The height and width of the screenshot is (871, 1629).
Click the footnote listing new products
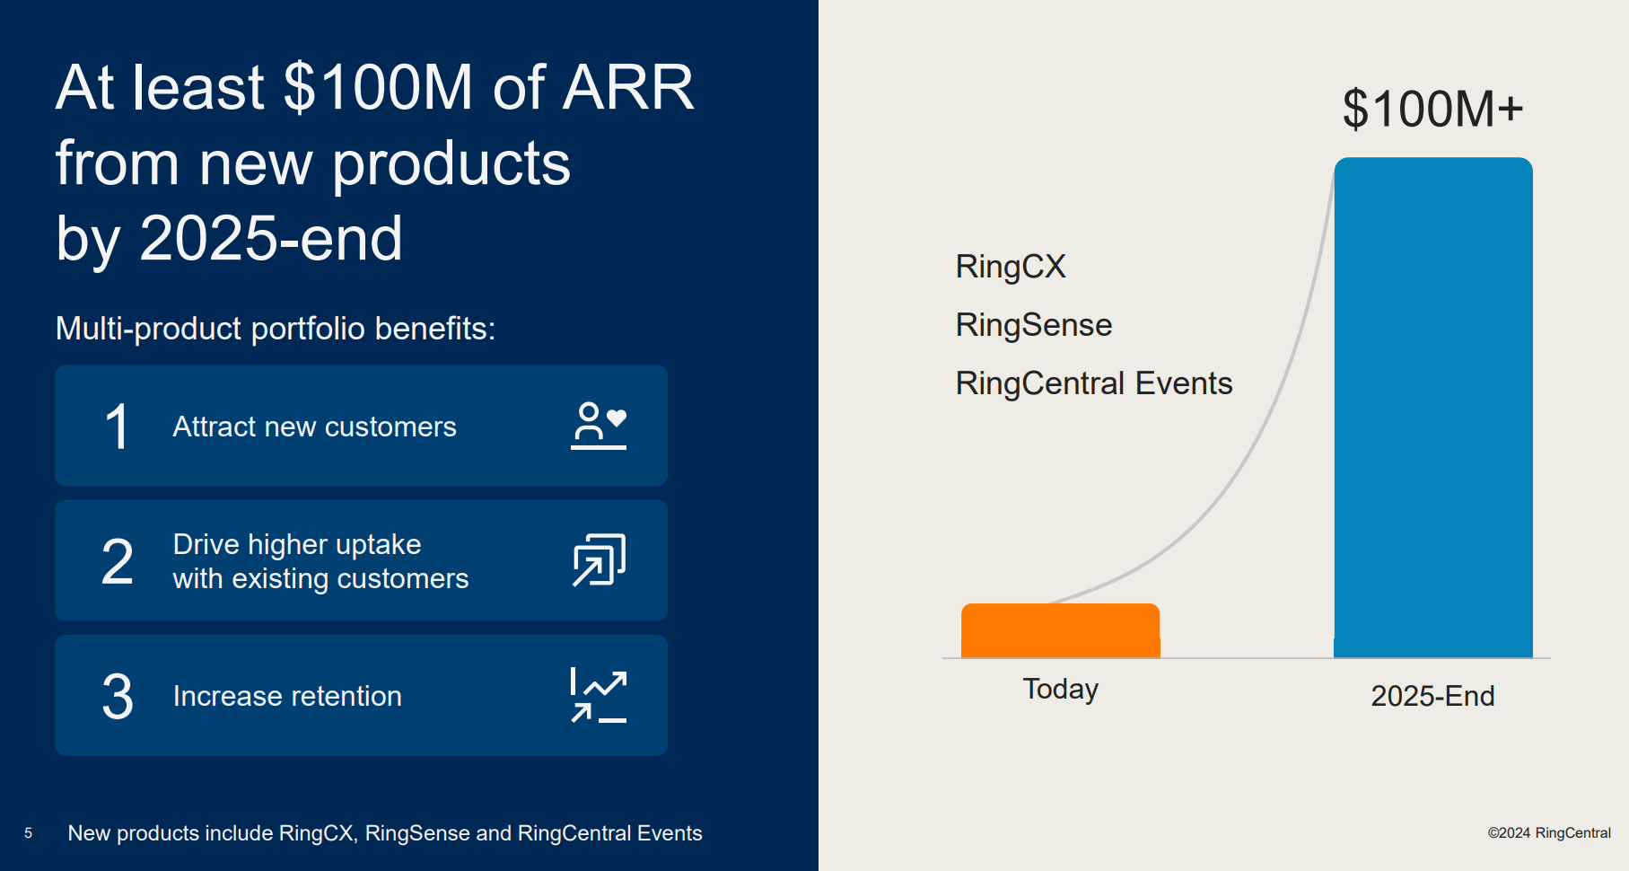tap(385, 833)
